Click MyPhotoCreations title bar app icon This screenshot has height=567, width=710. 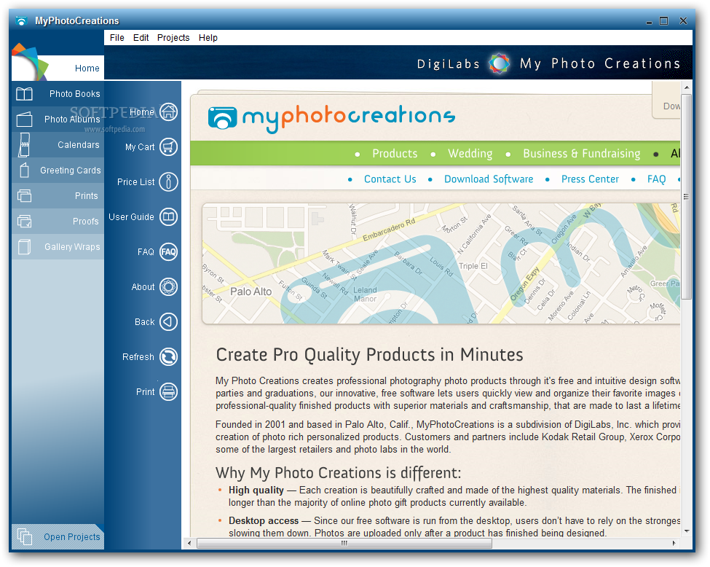21,21
